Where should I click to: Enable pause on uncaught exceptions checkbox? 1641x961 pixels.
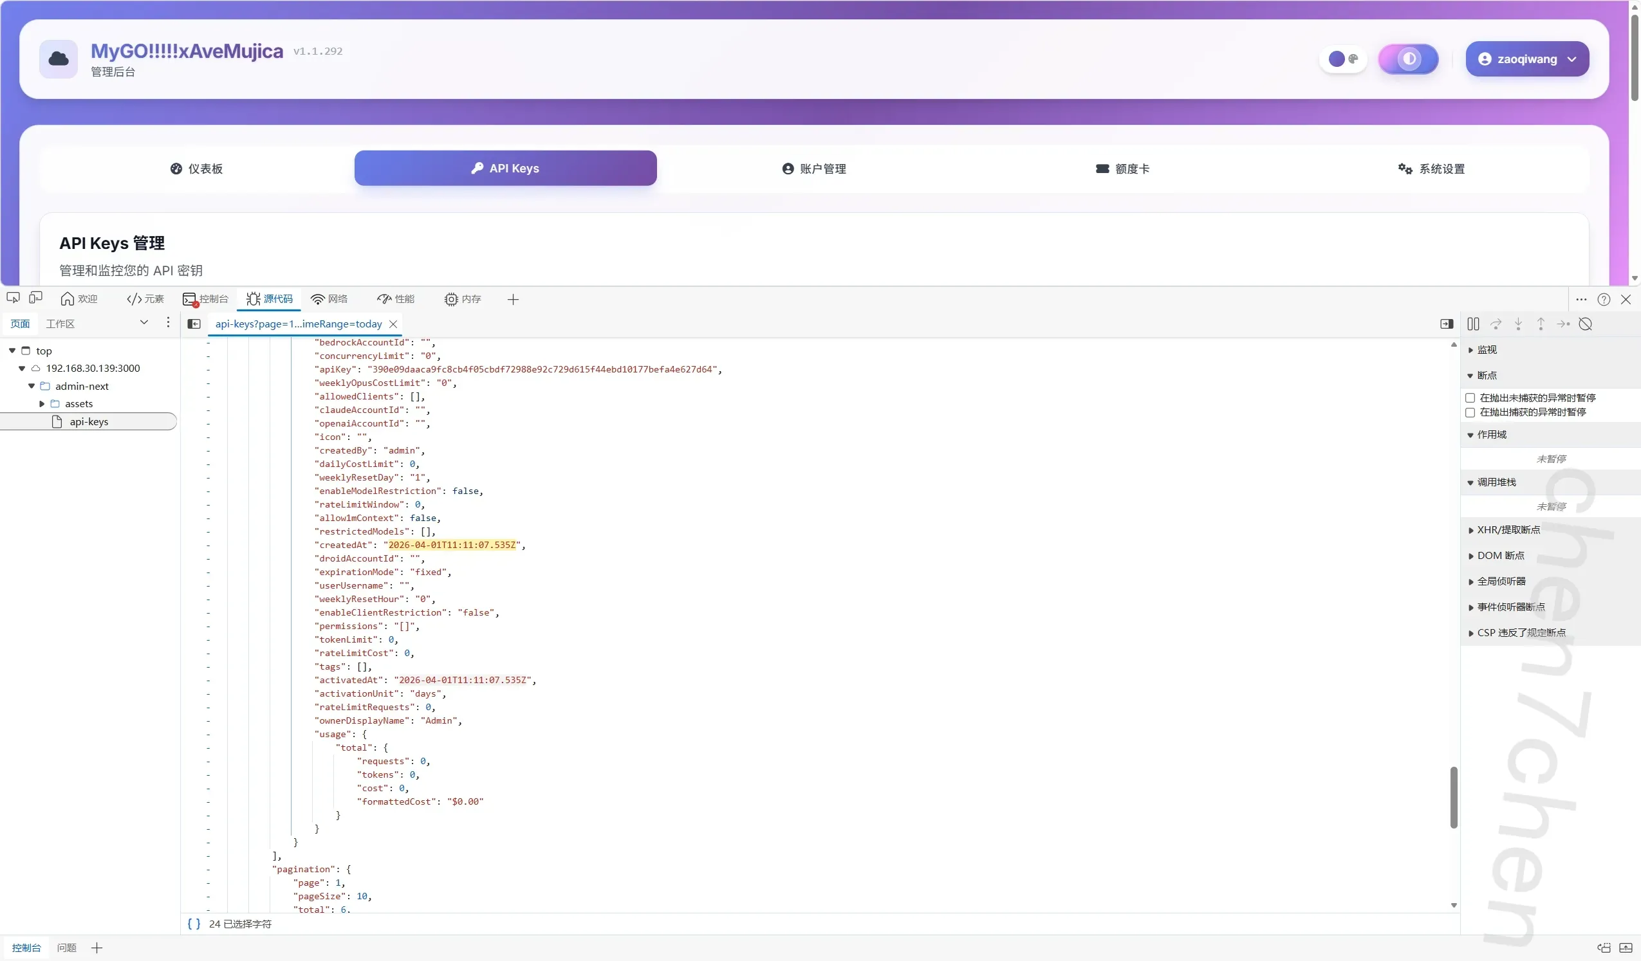pyautogui.click(x=1470, y=398)
